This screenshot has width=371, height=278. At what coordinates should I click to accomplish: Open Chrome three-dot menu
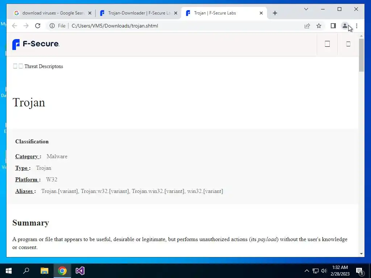coord(357,26)
